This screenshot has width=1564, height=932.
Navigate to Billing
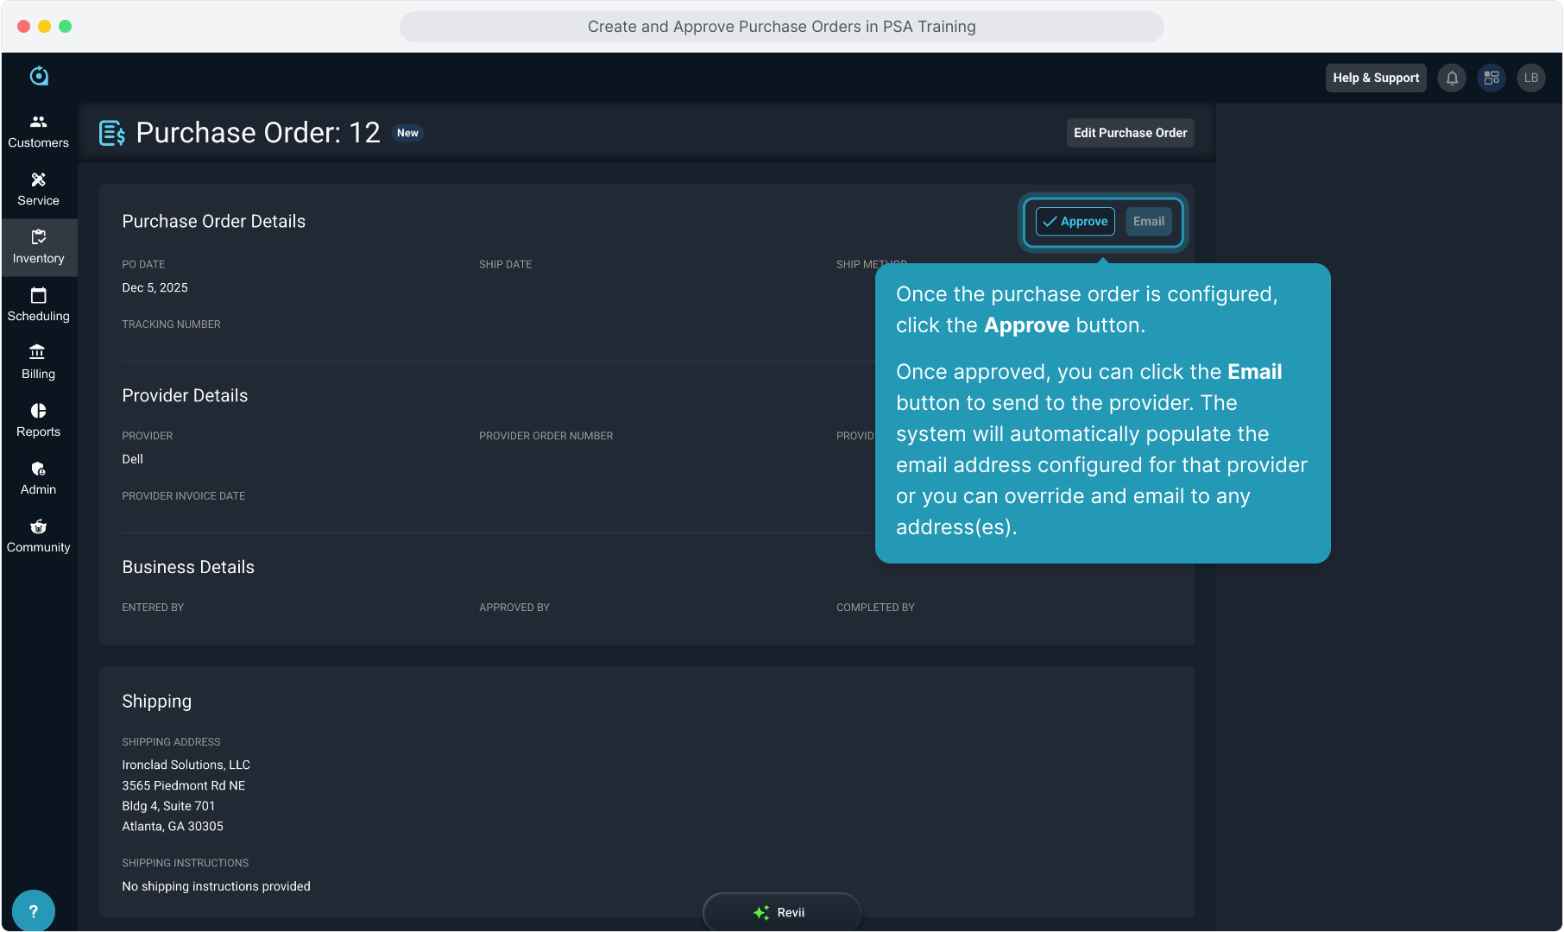39,362
